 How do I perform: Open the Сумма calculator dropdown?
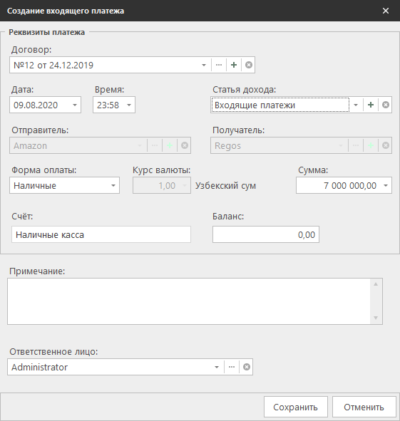386,185
